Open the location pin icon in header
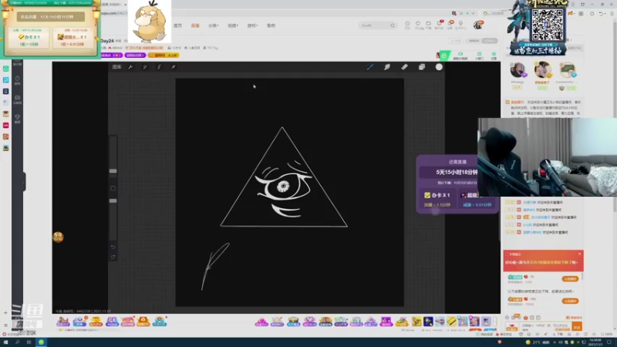617x347 pixels. 460,25
